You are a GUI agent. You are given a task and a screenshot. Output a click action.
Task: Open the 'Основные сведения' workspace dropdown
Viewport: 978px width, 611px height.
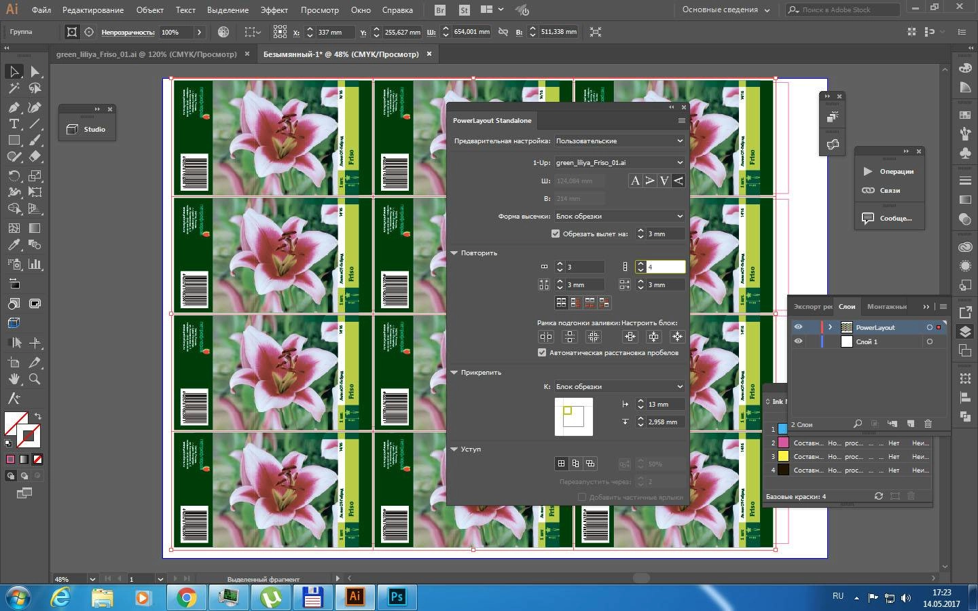[x=726, y=10]
